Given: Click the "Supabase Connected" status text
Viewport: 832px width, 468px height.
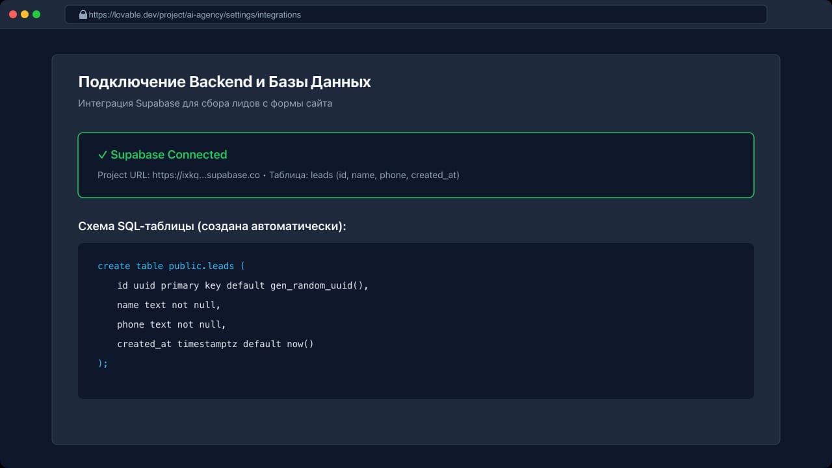Looking at the screenshot, I should 168,155.
